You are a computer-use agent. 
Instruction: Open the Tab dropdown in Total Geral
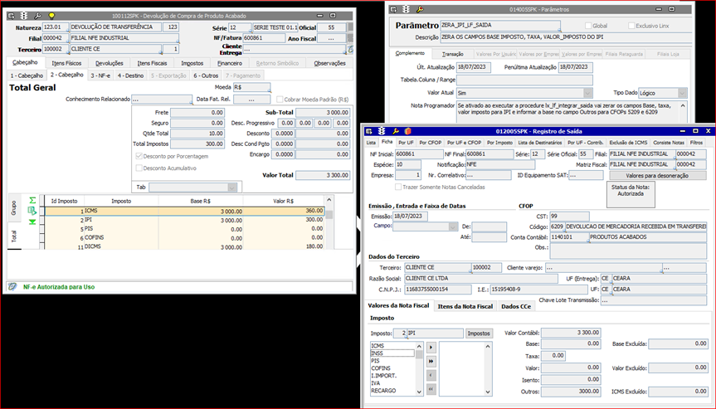coord(231,187)
